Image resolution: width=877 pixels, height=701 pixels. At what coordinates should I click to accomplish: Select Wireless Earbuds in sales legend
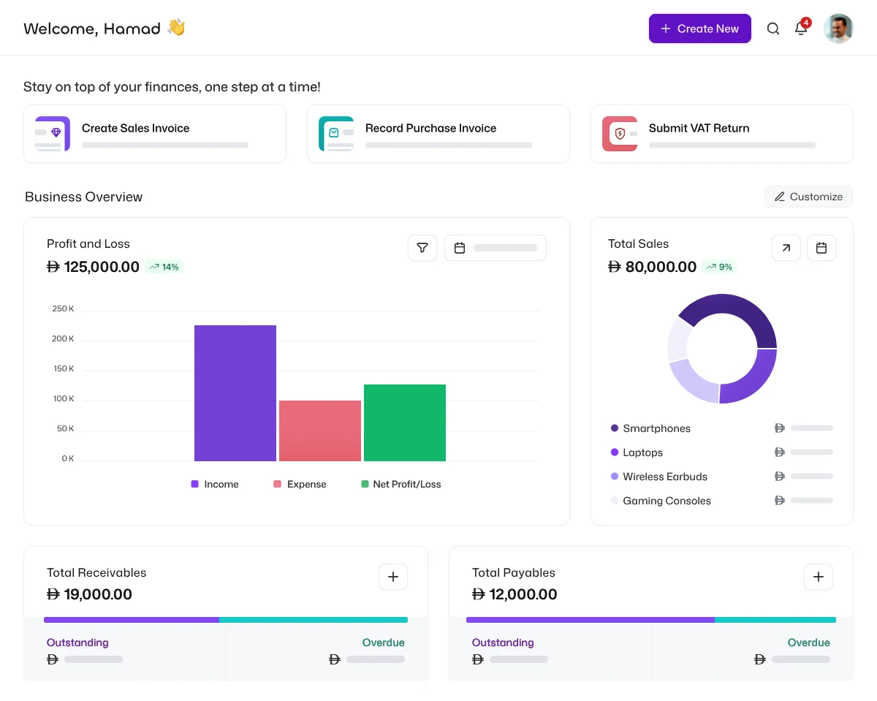659,477
